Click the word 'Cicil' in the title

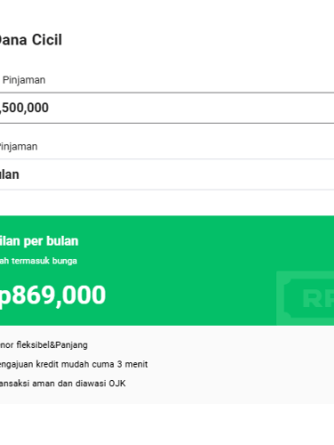[x=47, y=40]
